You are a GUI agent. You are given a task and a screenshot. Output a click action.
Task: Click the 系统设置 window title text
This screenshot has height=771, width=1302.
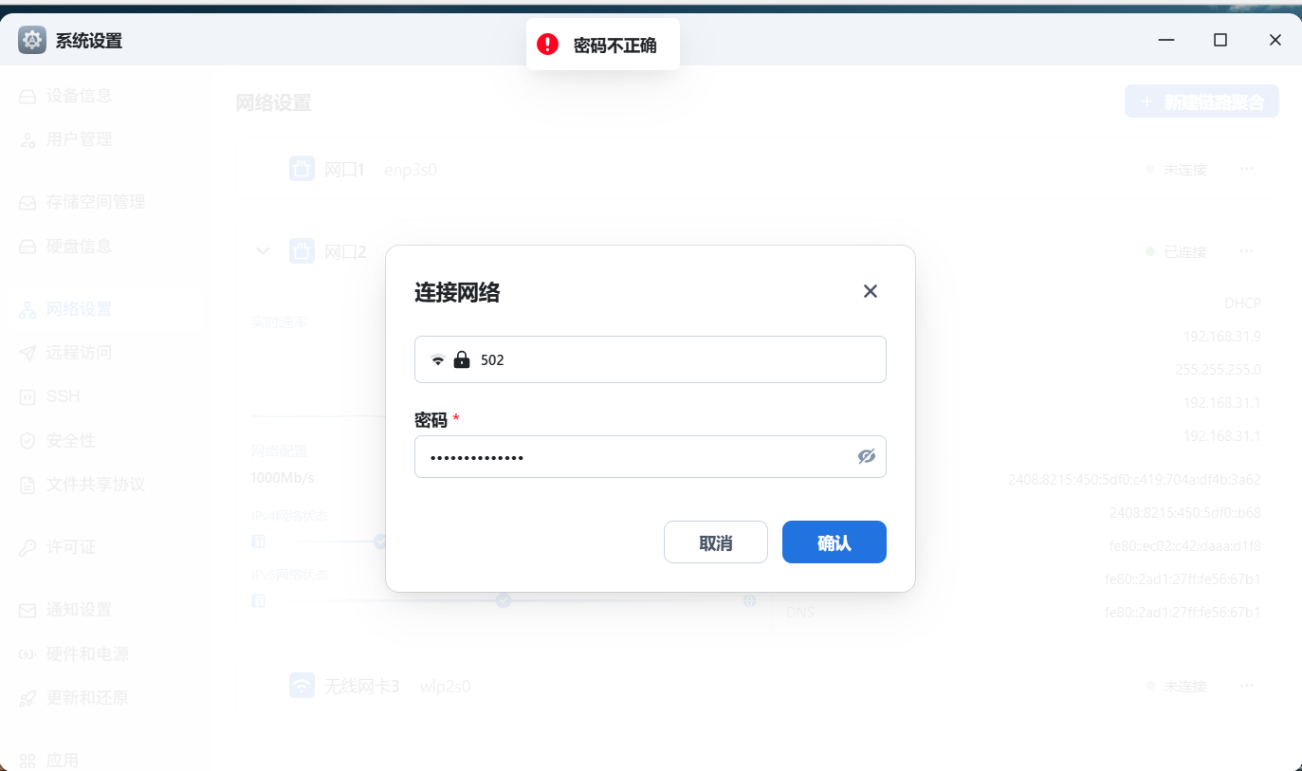tap(89, 41)
